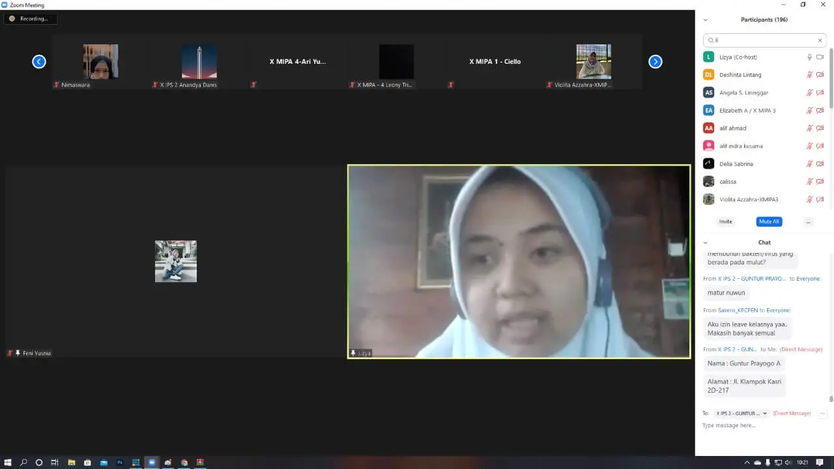This screenshot has width=834, height=469.
Task: Click message bubble 'matur nuwun'
Action: pos(726,293)
